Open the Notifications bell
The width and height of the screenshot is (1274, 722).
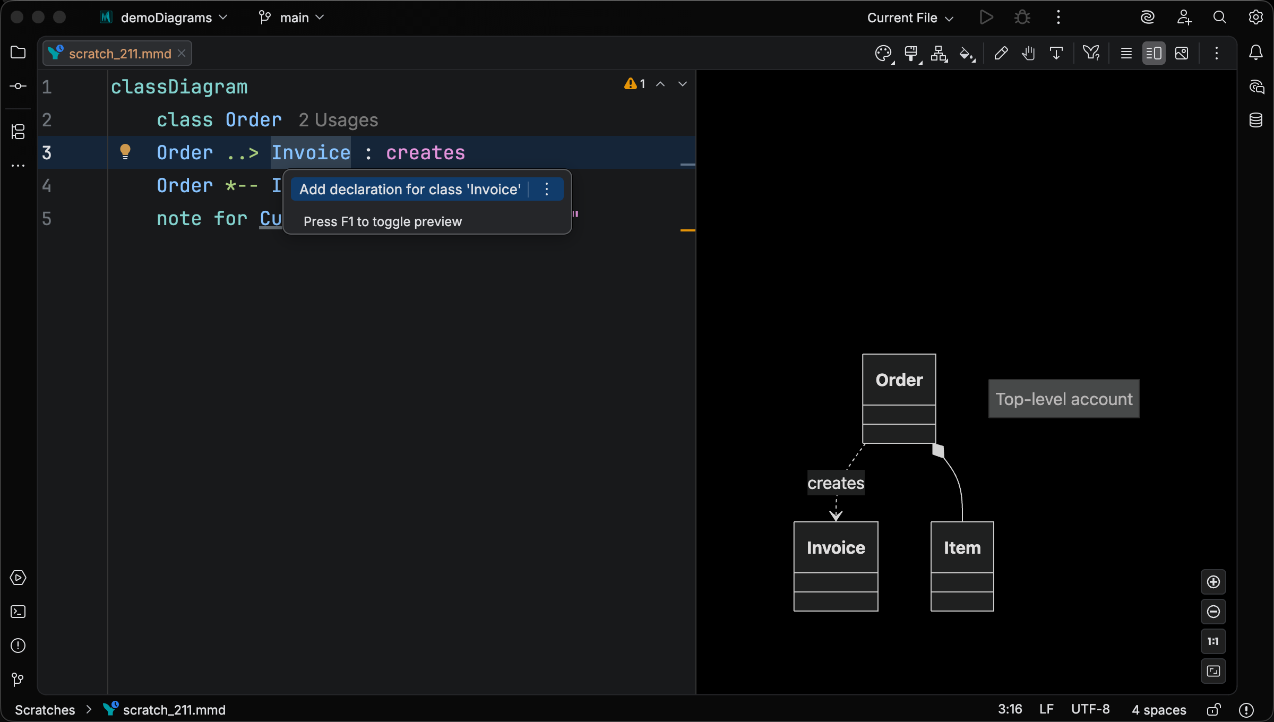pyautogui.click(x=1256, y=53)
